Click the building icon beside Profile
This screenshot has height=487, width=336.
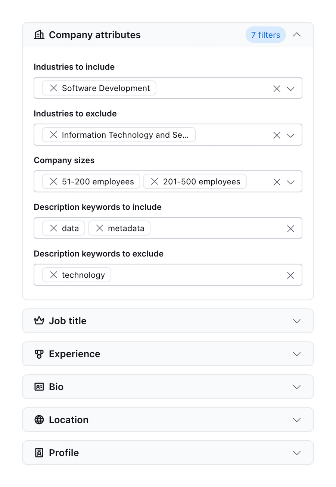[39, 452]
